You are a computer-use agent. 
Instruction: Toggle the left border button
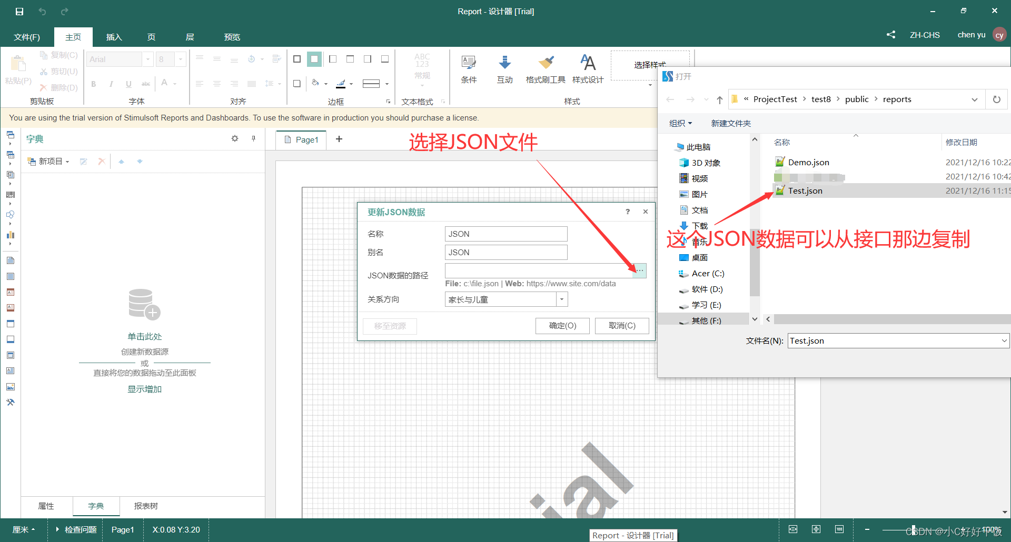tap(333, 59)
